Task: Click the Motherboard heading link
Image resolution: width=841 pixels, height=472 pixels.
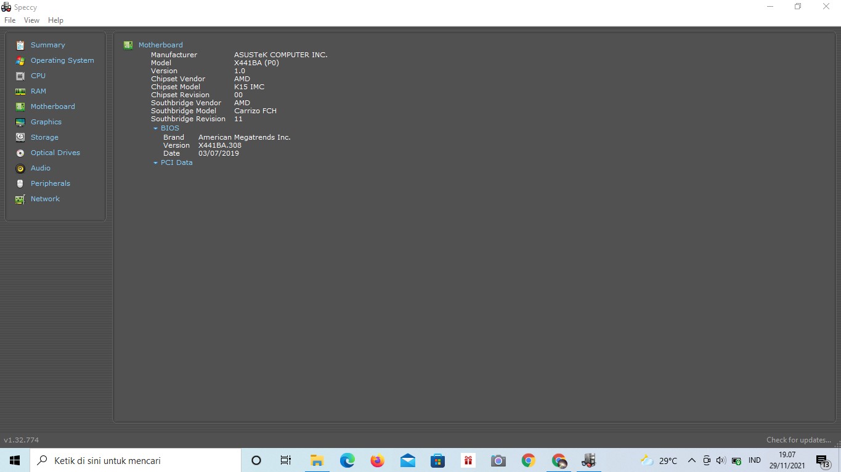Action: [x=161, y=45]
